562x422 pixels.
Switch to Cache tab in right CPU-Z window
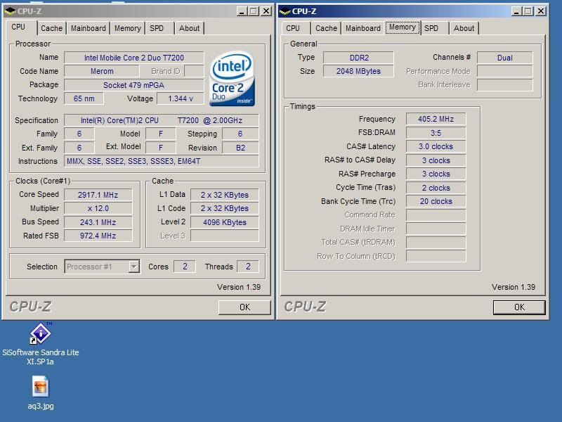click(326, 28)
